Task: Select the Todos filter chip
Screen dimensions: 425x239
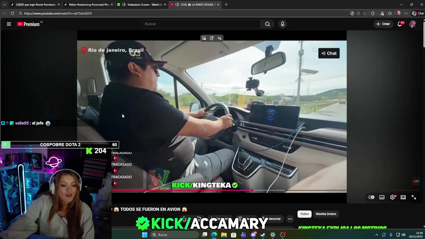Action: (x=304, y=214)
